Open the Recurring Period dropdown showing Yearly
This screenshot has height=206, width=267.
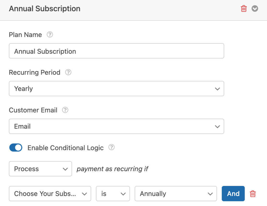[x=117, y=88]
